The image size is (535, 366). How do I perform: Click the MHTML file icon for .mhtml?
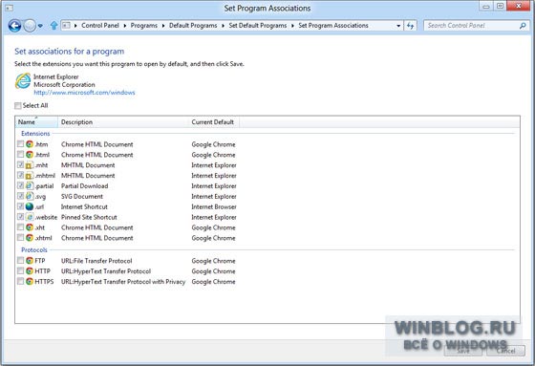[x=30, y=176]
